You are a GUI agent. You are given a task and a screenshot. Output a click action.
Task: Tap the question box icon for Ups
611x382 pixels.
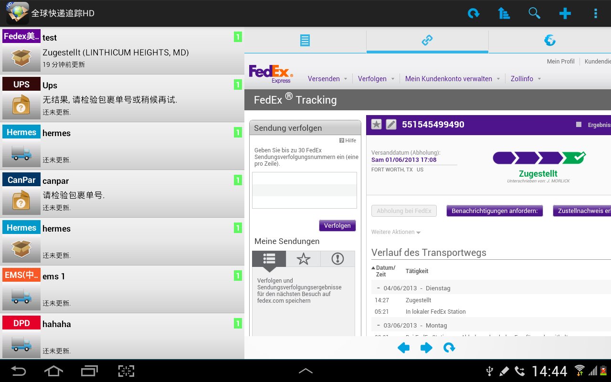click(x=21, y=106)
